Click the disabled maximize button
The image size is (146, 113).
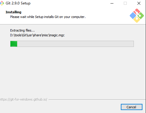125,3
